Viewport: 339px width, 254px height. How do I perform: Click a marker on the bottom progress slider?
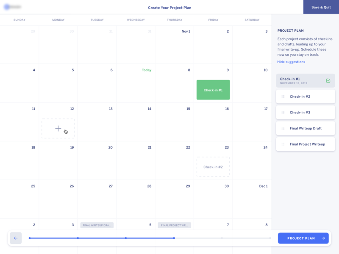coord(126,238)
